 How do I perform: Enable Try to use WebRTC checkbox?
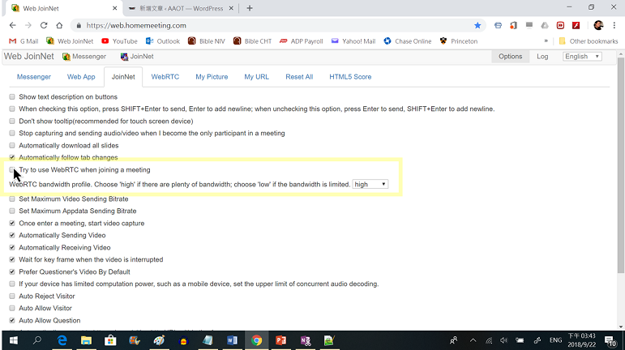12,170
